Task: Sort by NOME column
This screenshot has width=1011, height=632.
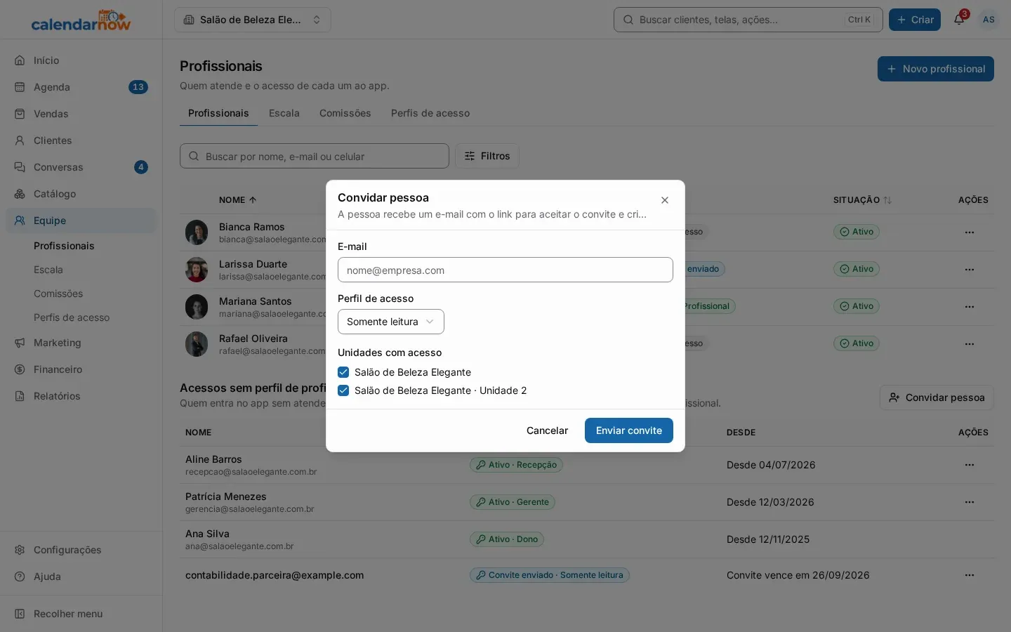Action: click(237, 200)
